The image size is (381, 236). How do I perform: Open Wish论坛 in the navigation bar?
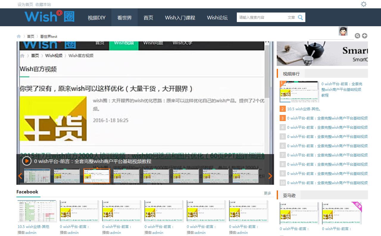pos(217,18)
